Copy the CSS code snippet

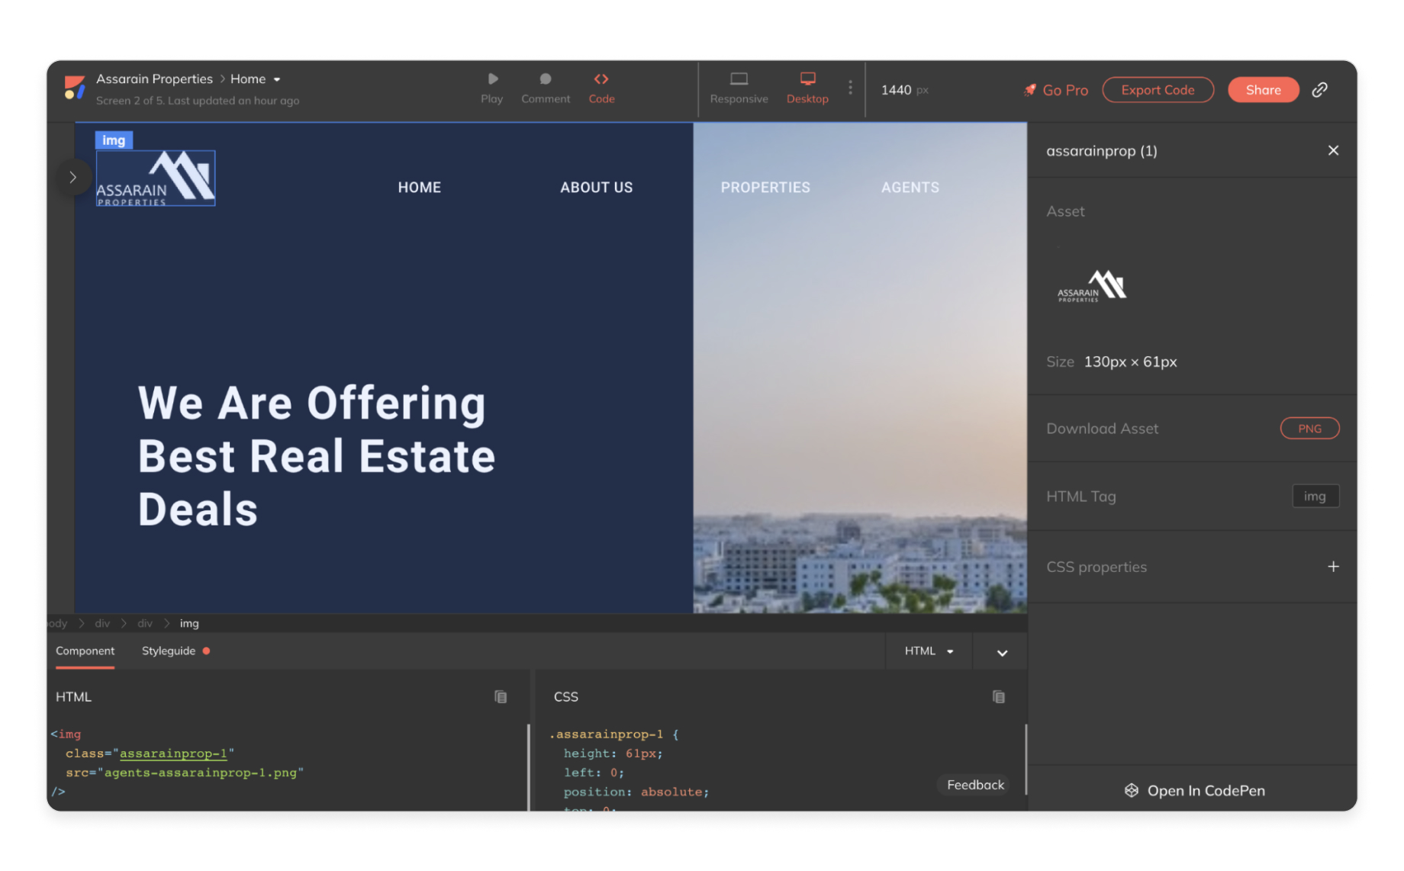(998, 696)
